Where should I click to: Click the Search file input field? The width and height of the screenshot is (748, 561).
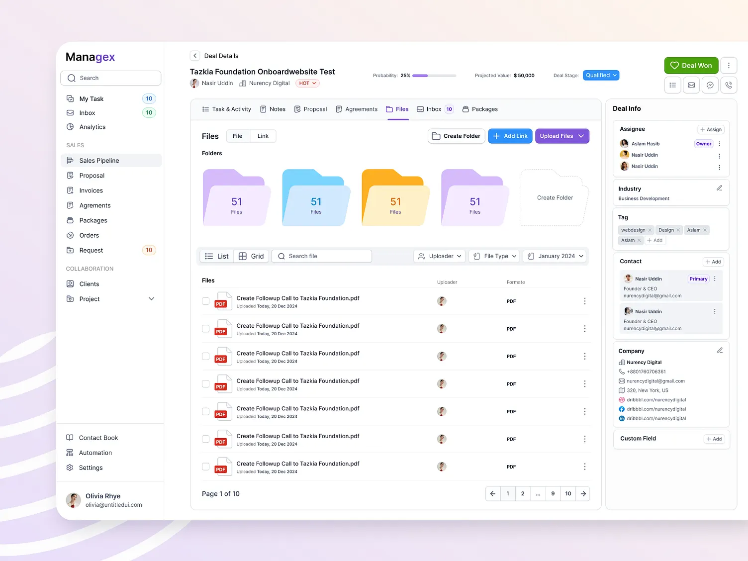point(322,256)
